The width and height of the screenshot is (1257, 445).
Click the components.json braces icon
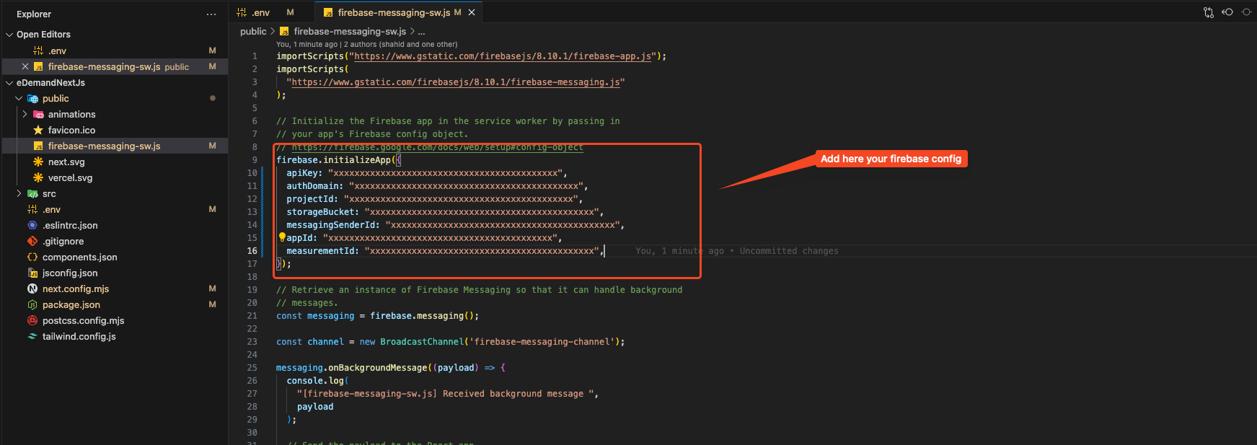click(32, 257)
